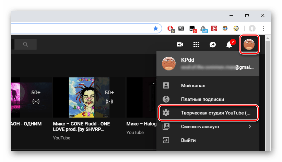Click the red play button extension

(x=214, y=29)
